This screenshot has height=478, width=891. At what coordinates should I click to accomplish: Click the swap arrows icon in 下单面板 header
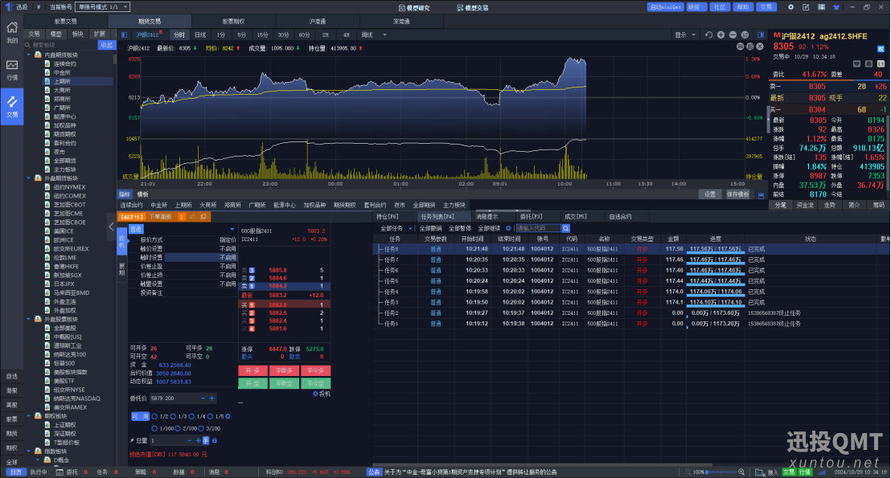click(192, 217)
